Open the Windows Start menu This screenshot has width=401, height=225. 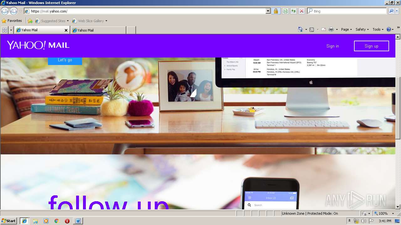click(x=8, y=221)
